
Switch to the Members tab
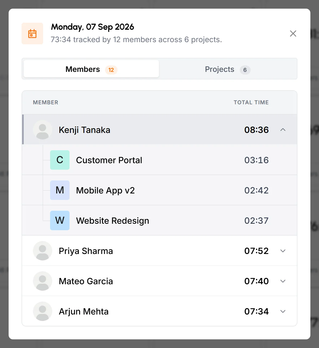coord(91,69)
